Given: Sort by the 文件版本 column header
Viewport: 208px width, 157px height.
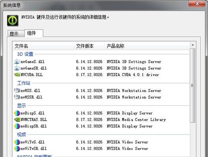Looking at the screenshot, I should point(89,46).
